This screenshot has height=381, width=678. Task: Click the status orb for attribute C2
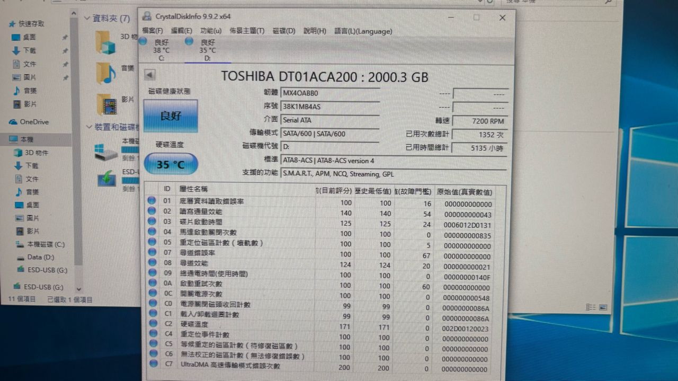pos(153,324)
